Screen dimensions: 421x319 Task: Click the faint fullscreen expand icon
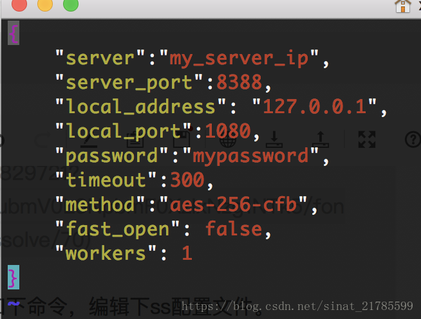(x=366, y=138)
